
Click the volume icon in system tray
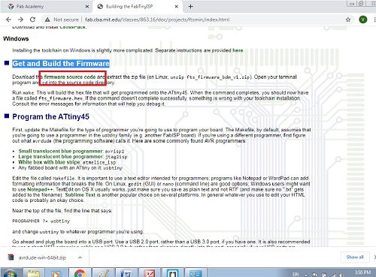point(341,275)
